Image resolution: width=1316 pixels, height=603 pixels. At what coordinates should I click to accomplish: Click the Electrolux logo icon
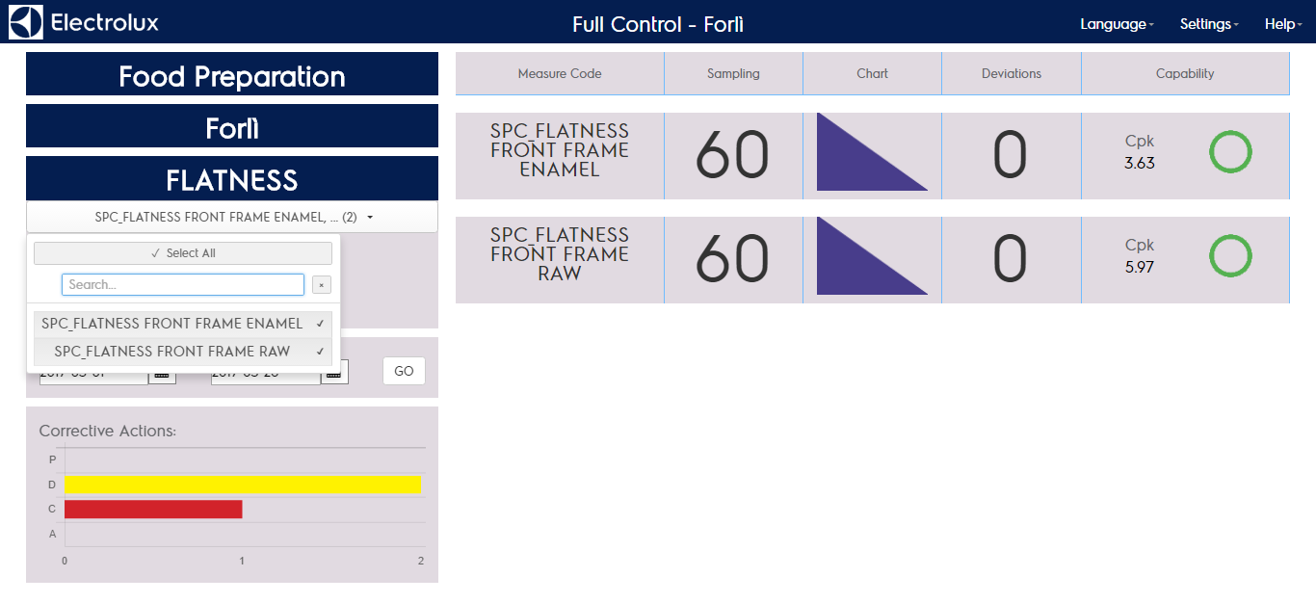(x=26, y=22)
